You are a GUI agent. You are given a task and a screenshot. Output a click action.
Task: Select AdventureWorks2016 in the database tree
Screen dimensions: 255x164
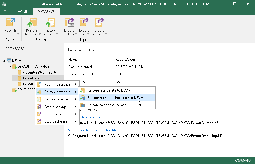click(x=39, y=72)
